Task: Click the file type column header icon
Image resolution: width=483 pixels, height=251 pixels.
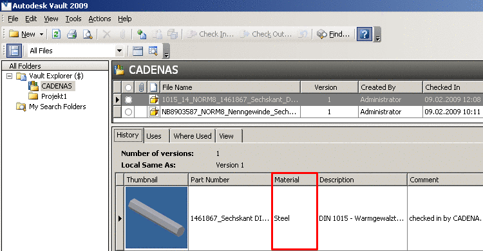Action: tap(153, 87)
